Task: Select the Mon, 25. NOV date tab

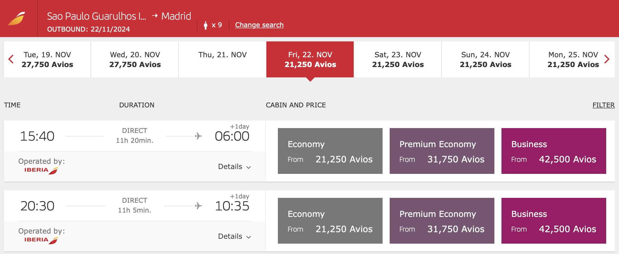Action: 573,59
